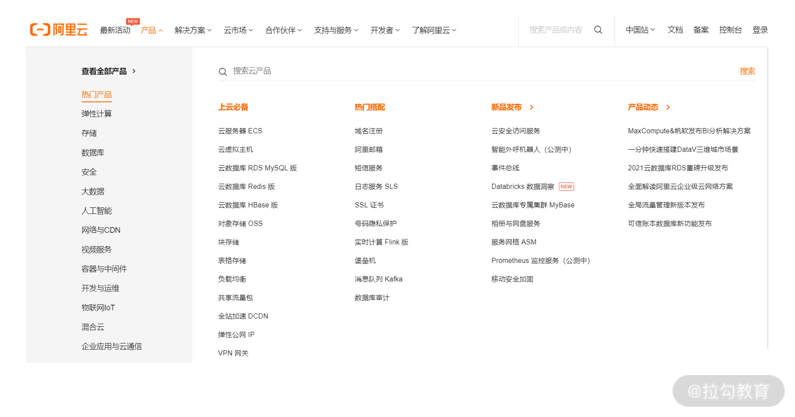Click the cloud product search magnifier icon
The image size is (795, 417).
click(223, 72)
